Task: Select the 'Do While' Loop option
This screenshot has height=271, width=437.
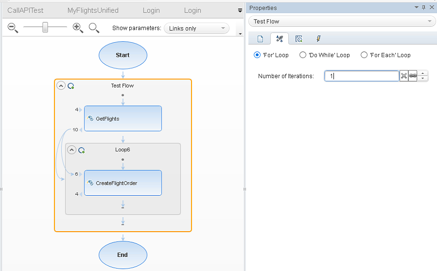Action: (303, 55)
